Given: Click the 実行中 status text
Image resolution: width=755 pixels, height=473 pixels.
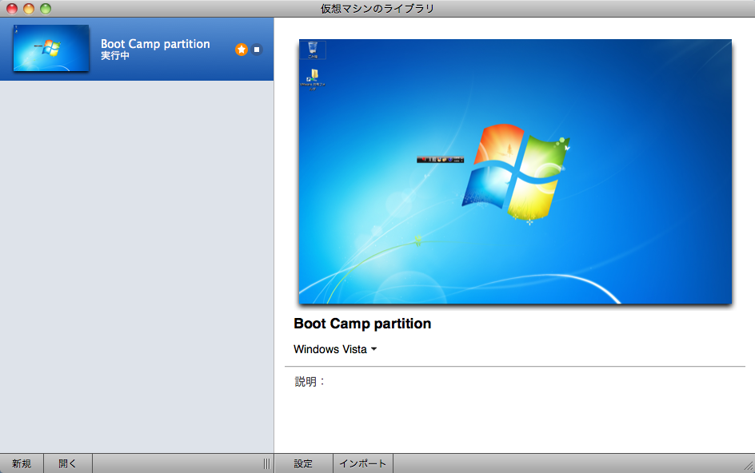Looking at the screenshot, I should (x=115, y=55).
